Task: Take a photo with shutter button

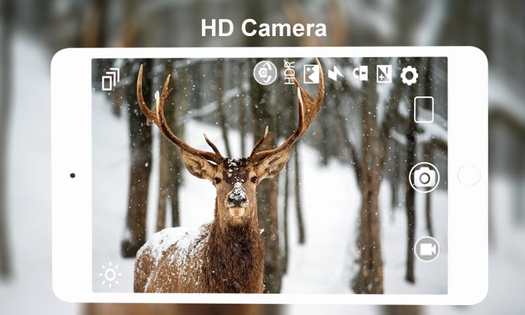Action: tap(424, 178)
